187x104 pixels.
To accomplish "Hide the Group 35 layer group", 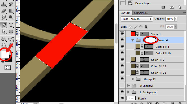I will click(x=122, y=79).
